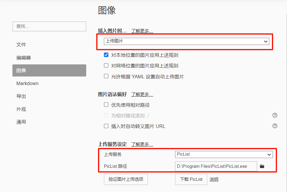This screenshot has height=192, width=287.
Task: Open the 上传图片 insert action dropdown
Action: tap(186, 42)
